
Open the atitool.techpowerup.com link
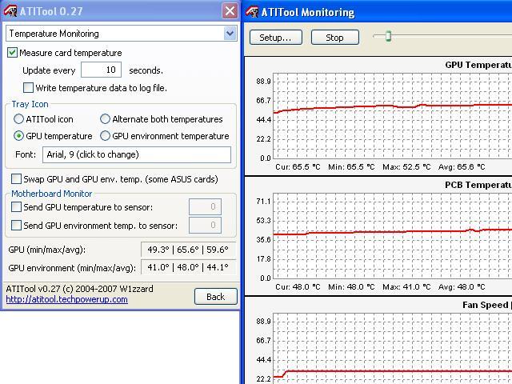[x=66, y=299]
